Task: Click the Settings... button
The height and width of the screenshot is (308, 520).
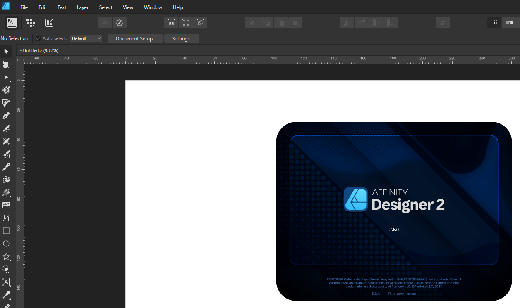Action: 182,38
